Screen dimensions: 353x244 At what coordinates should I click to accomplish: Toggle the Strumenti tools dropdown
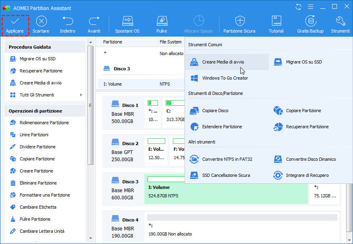click(x=340, y=21)
